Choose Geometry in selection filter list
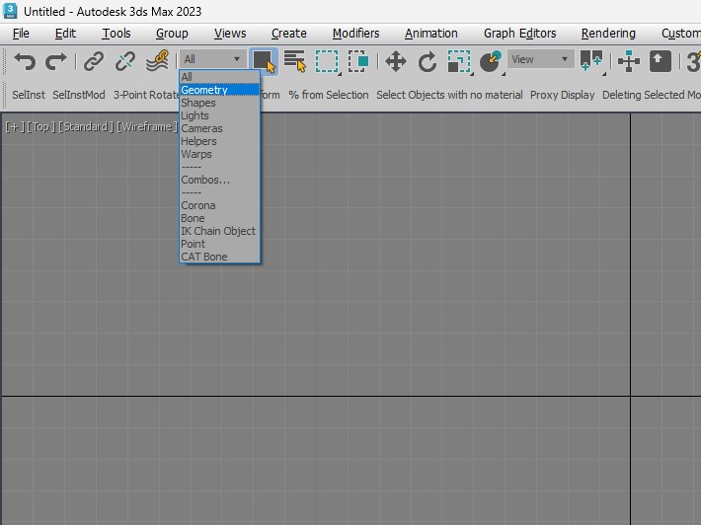 coord(219,90)
